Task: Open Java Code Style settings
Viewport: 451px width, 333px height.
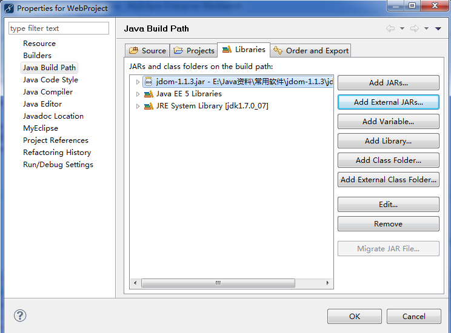Action: click(x=51, y=79)
